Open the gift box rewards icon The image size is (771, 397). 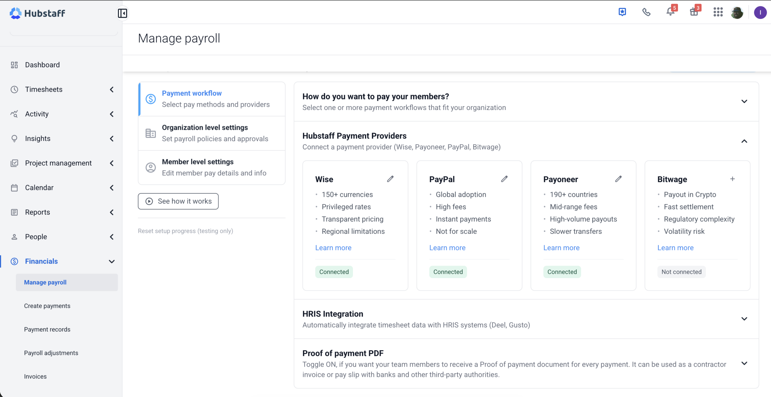click(x=694, y=12)
